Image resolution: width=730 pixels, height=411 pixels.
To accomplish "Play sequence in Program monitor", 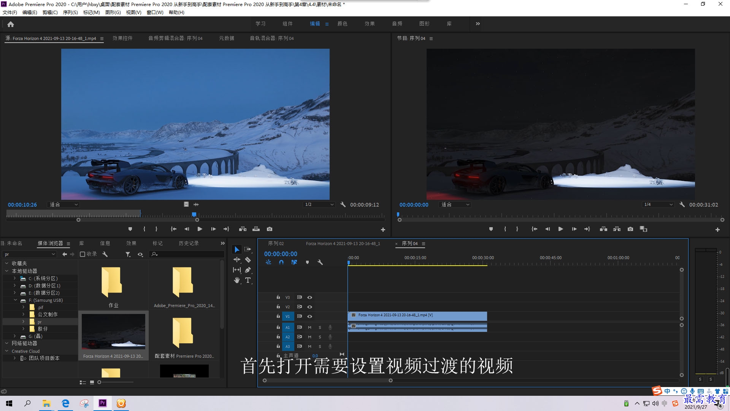I will 560,229.
